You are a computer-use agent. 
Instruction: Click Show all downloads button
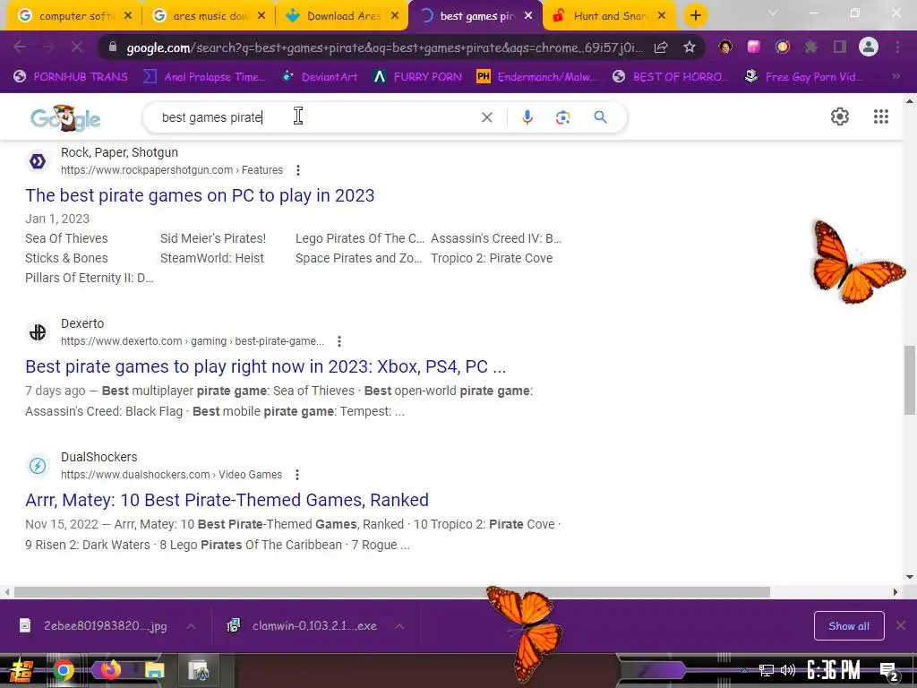(849, 626)
